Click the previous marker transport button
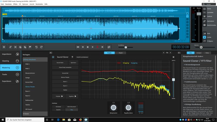Viewport: 217px width, 122px height. tap(83, 47)
